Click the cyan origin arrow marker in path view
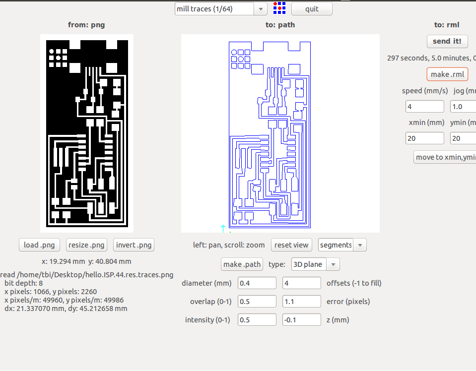Viewport: 476px width, 371px height. pos(223,229)
